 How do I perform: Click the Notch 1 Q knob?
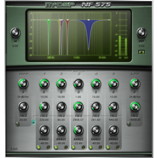pos(44,84)
